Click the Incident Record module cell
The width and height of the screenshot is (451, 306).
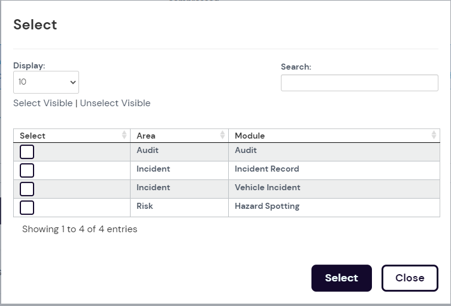267,169
